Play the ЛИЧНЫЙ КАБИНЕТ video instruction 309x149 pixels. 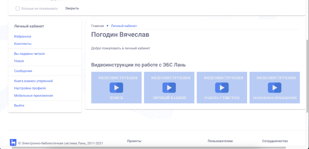[169, 88]
